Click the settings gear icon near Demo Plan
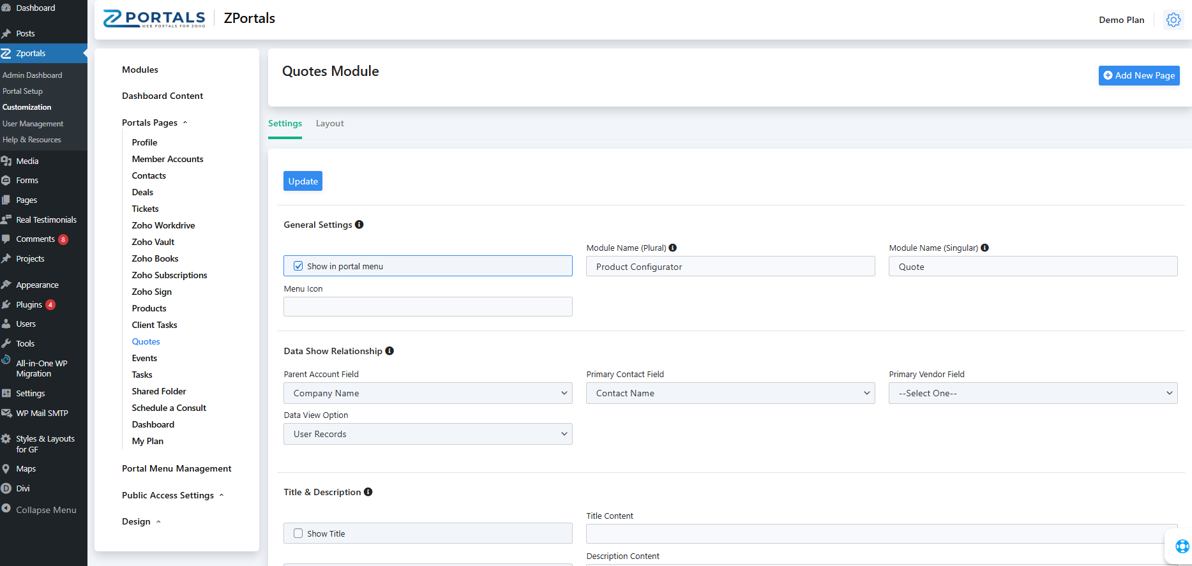Viewport: 1192px width, 566px height. (x=1173, y=20)
